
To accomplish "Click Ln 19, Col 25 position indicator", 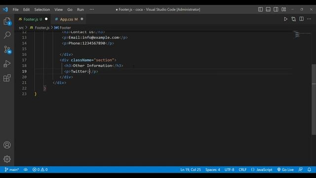I will click(x=191, y=170).
